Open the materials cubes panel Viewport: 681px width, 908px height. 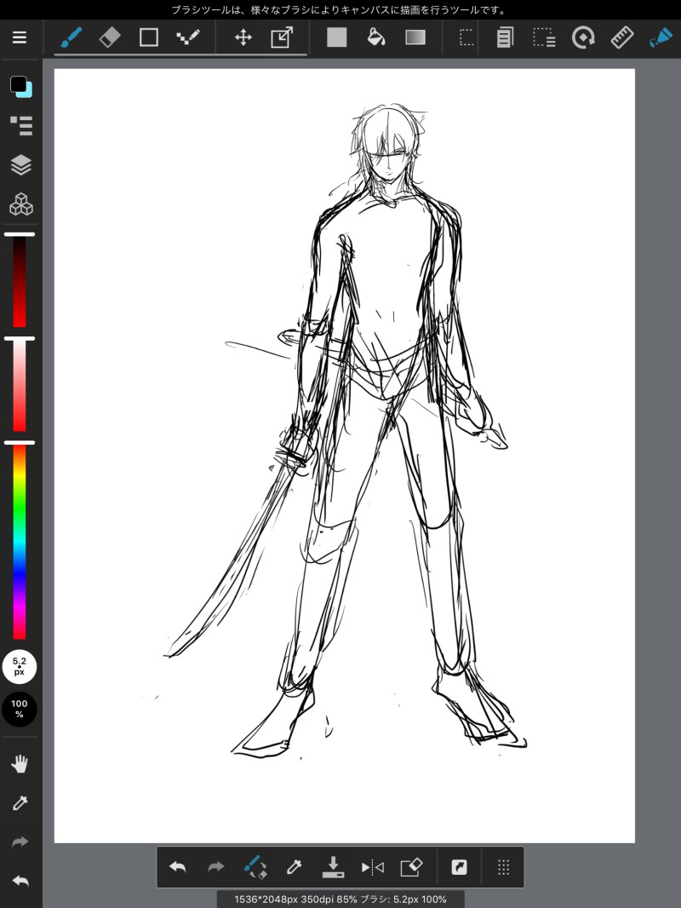(21, 204)
